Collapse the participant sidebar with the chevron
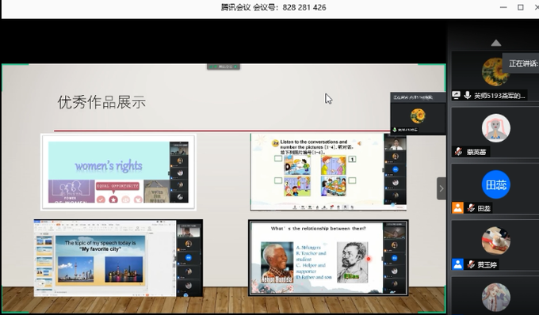The image size is (539, 315). click(x=442, y=188)
